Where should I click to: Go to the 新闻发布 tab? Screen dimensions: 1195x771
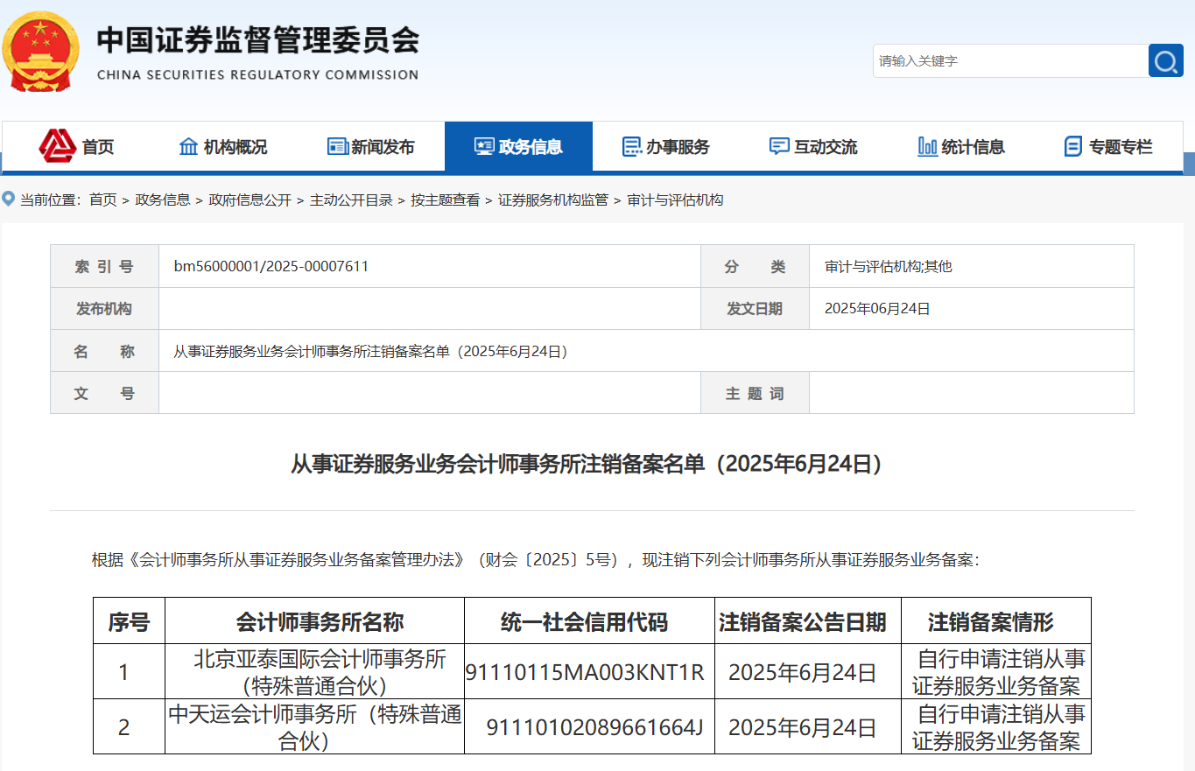(x=371, y=146)
